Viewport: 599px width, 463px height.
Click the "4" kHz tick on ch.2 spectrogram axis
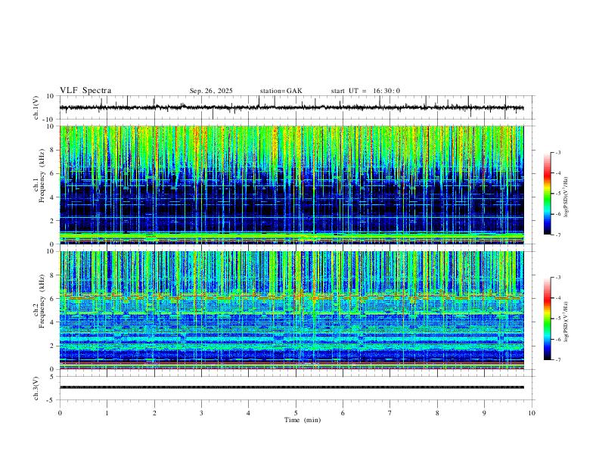(53, 322)
